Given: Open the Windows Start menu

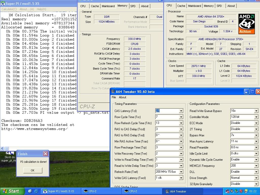Looking at the screenshot, I should click(x=12, y=191).
